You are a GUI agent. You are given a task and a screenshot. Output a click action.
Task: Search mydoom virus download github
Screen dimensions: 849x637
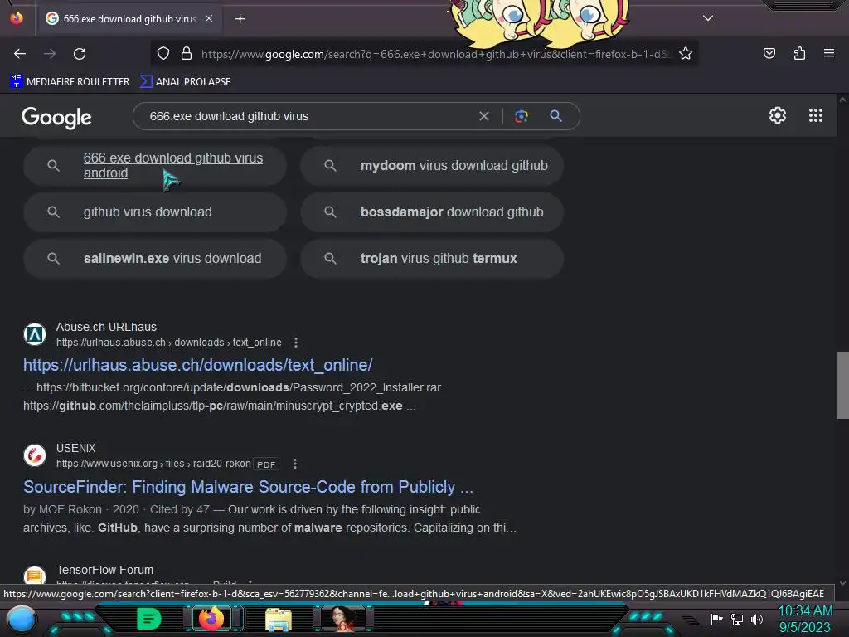point(432,165)
